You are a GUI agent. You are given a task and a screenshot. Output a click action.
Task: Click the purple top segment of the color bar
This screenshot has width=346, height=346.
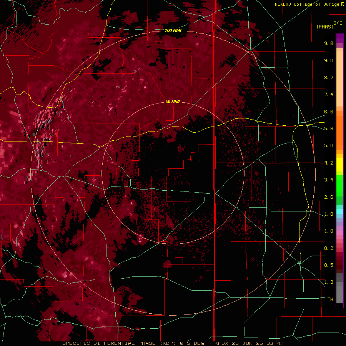click(339, 38)
